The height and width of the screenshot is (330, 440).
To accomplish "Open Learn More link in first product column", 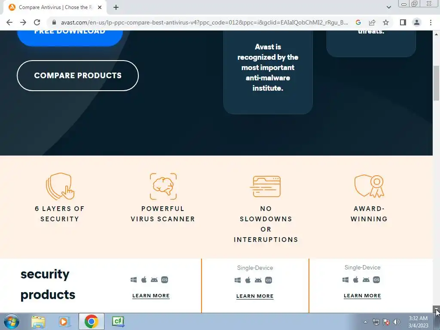I will pyautogui.click(x=151, y=296).
